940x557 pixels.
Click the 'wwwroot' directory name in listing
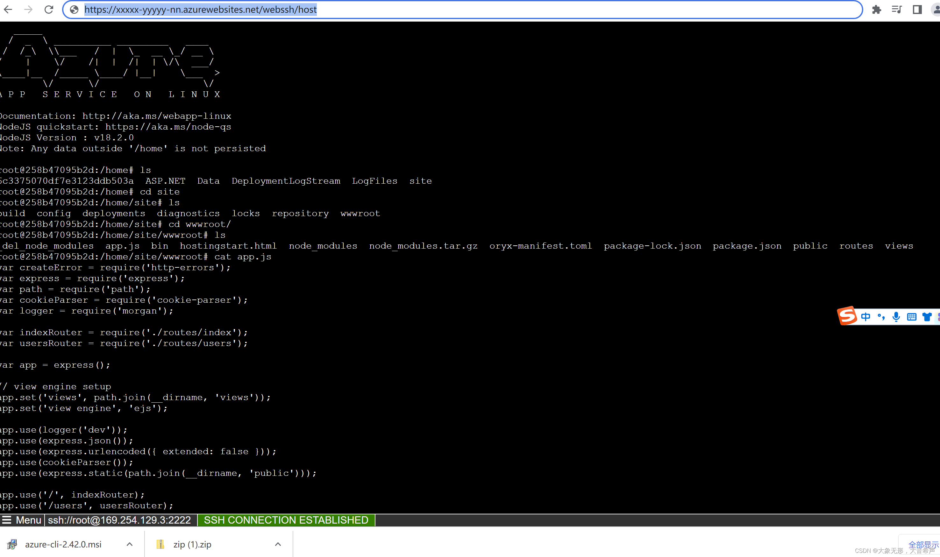[x=360, y=213]
